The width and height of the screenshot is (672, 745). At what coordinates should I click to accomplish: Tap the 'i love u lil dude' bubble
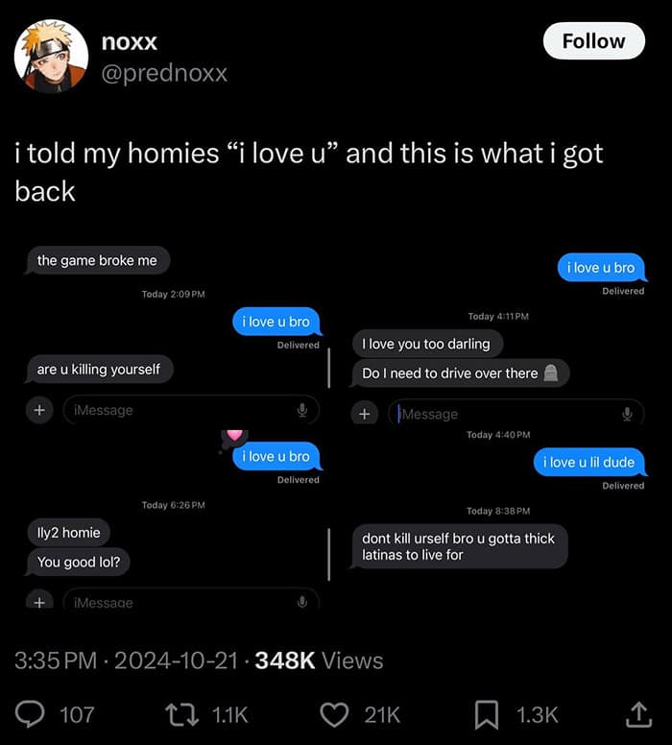pyautogui.click(x=588, y=463)
